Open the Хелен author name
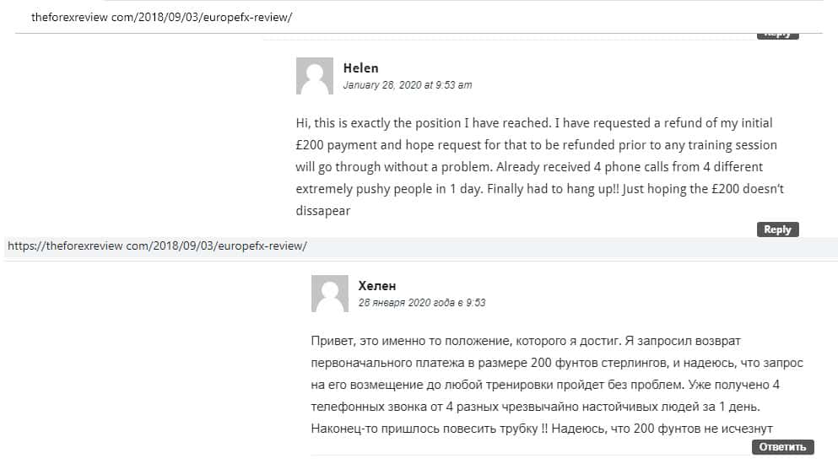 (x=376, y=286)
